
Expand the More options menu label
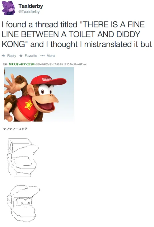point(51,56)
